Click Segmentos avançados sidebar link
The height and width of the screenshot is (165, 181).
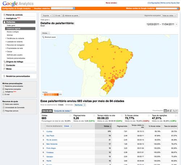point(13,89)
